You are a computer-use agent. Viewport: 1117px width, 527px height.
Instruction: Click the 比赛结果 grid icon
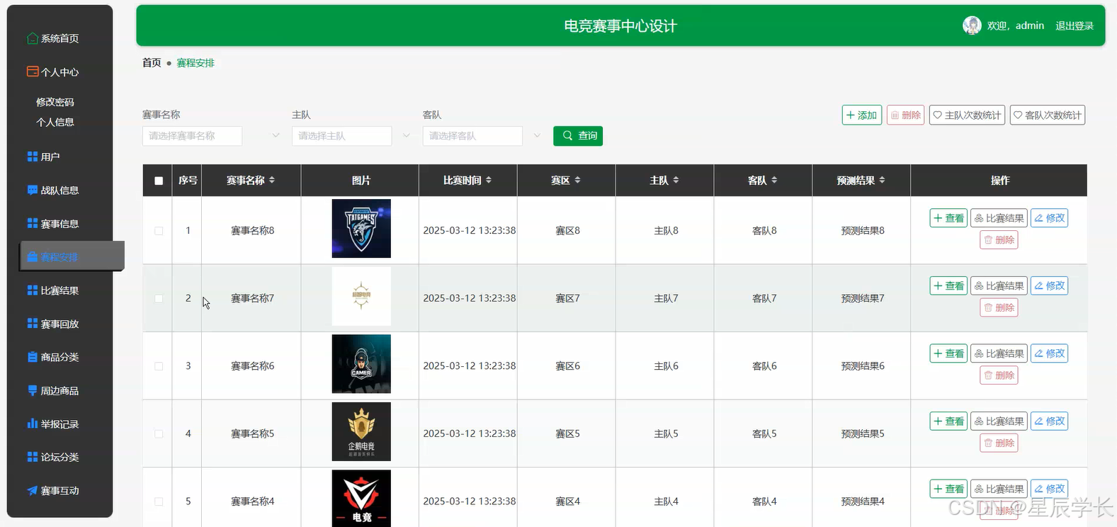33,290
